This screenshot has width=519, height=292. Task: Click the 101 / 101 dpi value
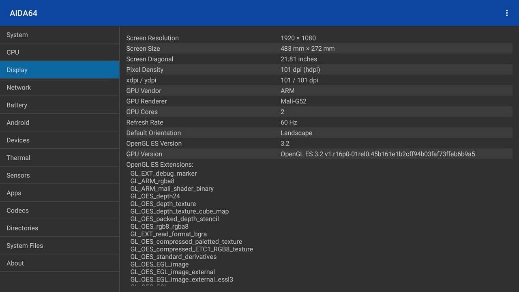[299, 80]
